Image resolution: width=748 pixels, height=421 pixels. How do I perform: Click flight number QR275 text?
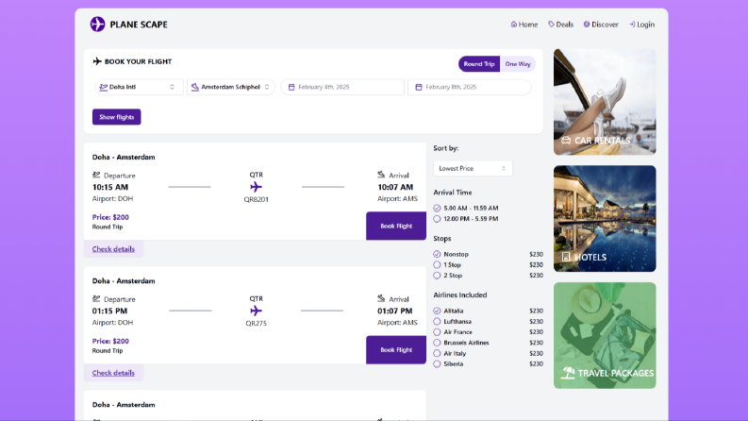click(x=257, y=323)
